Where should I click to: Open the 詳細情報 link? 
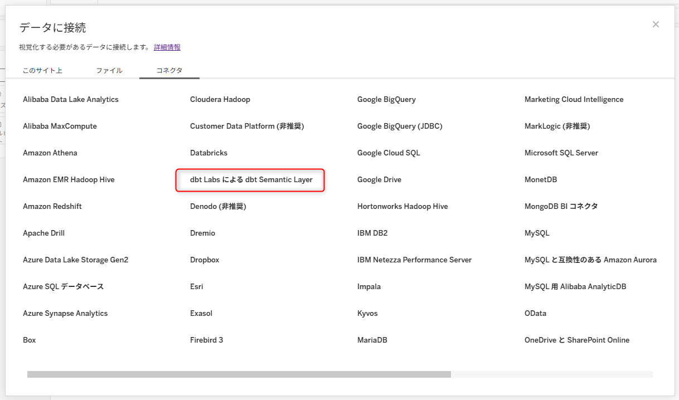click(167, 47)
